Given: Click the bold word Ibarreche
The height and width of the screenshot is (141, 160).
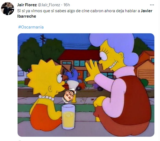Looking at the screenshot, I should pos(27,16).
